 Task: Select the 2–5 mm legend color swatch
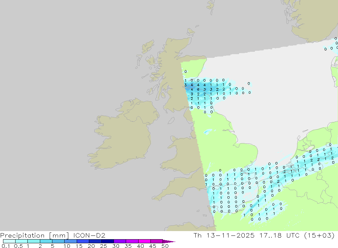click(x=46, y=241)
